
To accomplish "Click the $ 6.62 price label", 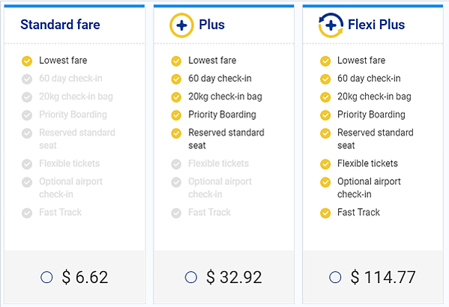I will click(85, 277).
